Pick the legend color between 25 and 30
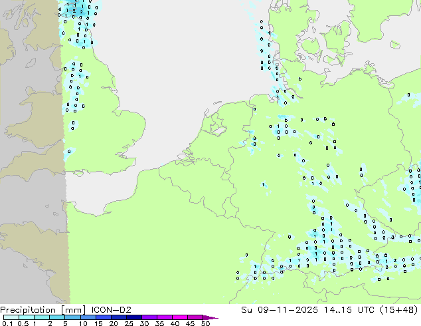Image resolution: width=421 pixels, height=326 pixels. point(133,317)
